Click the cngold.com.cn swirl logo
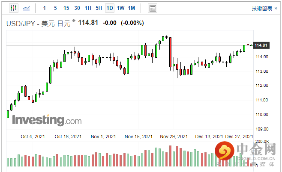Viewport: 282px width, 172px height. pos(225,151)
